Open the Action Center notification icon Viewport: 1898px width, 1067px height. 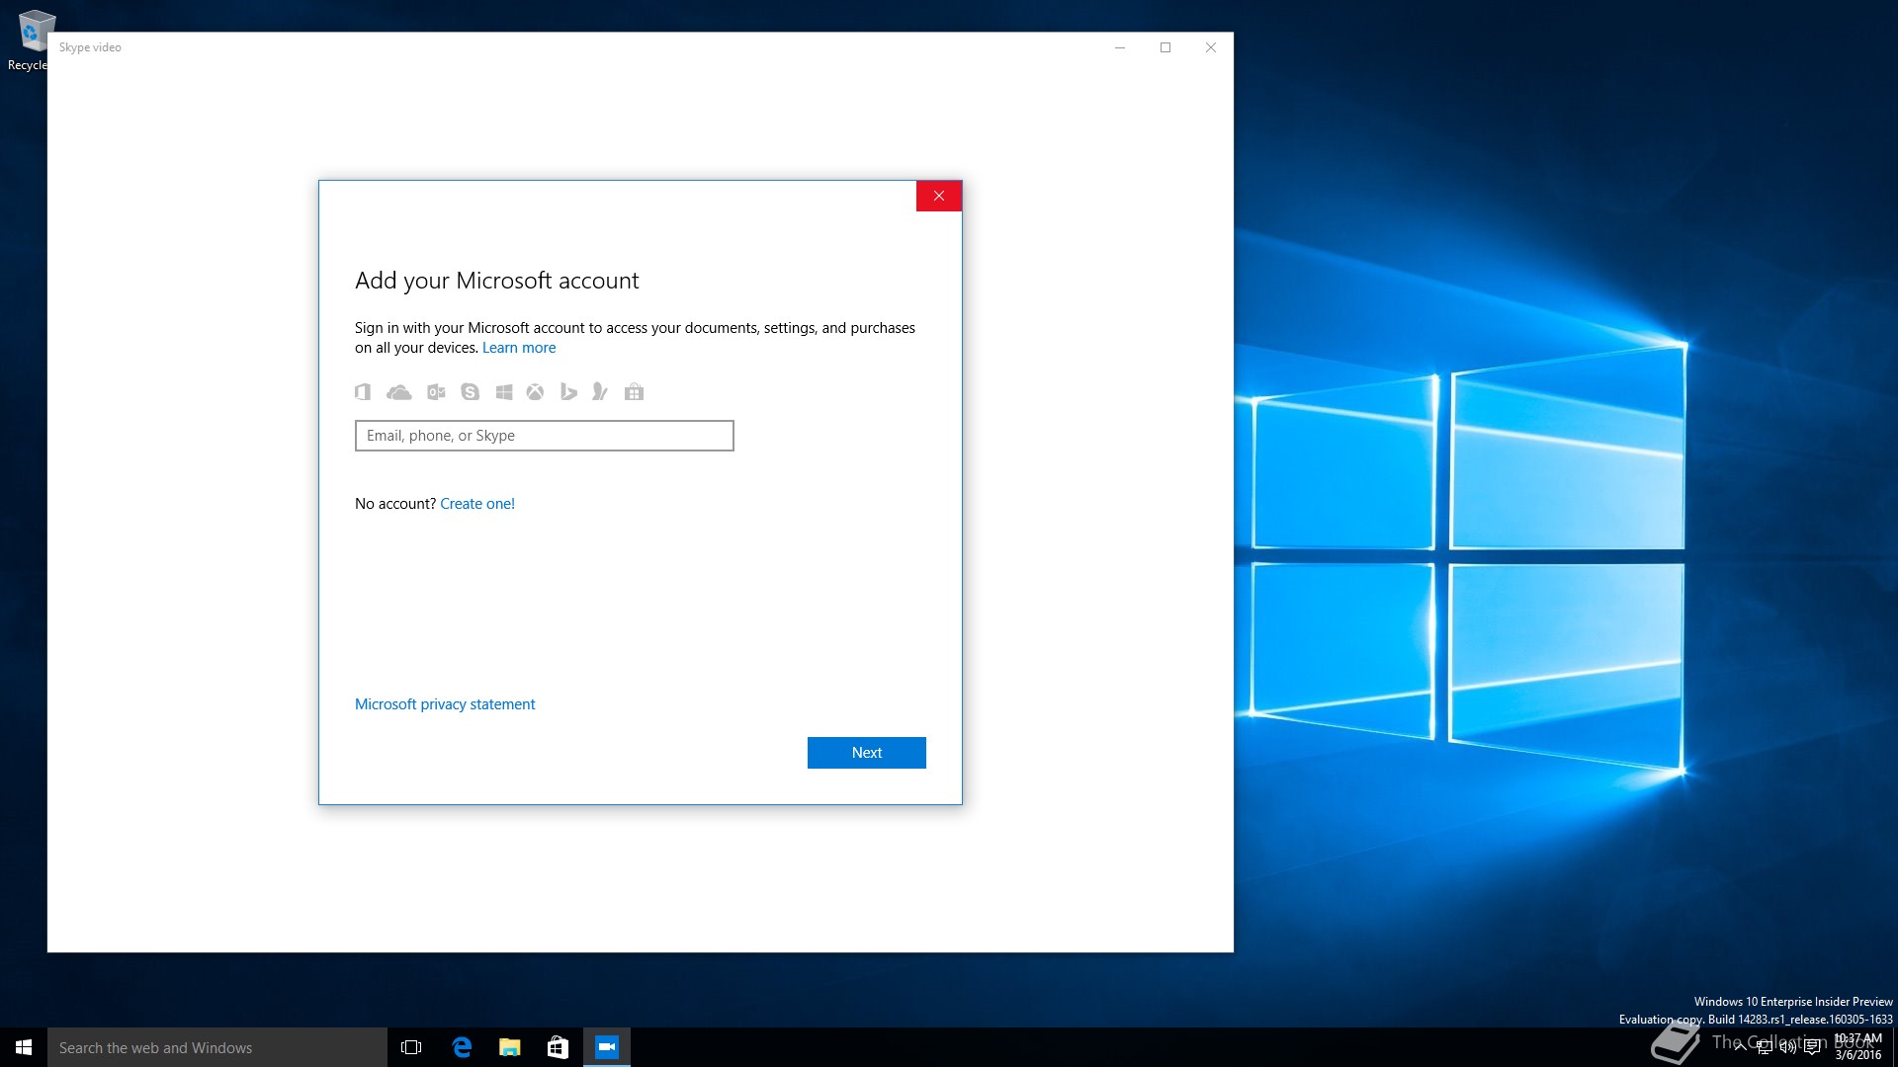1812,1048
